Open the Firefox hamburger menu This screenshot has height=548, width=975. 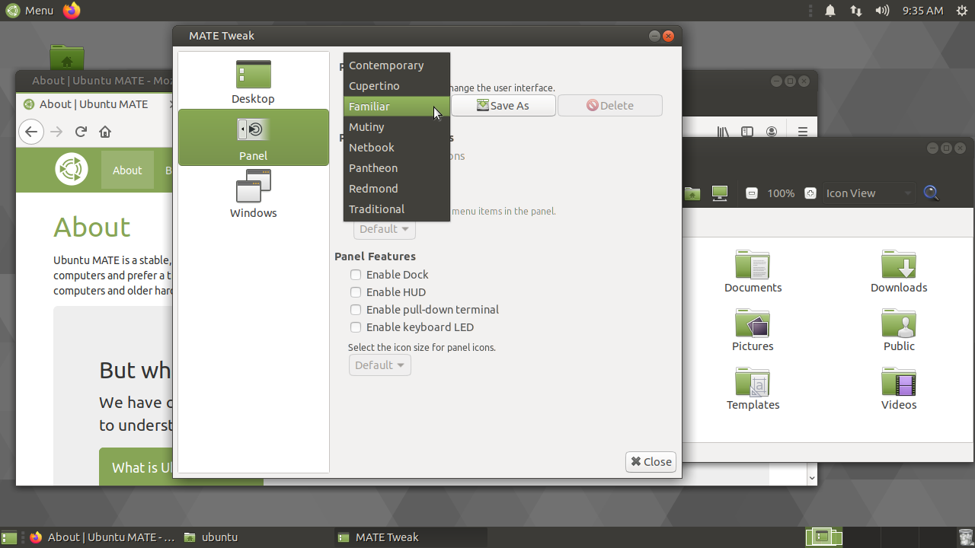tap(802, 132)
